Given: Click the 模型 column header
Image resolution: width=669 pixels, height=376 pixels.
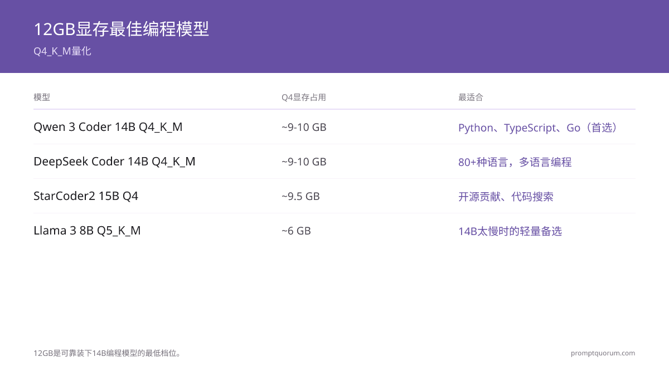Looking at the screenshot, I should pos(42,97).
